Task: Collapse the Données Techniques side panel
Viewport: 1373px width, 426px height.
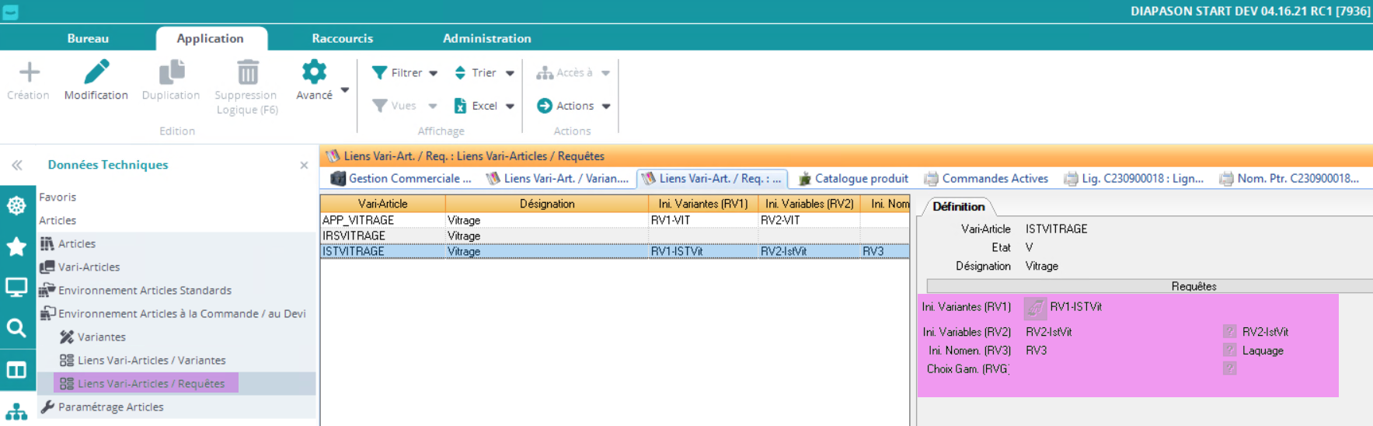Action: point(17,165)
